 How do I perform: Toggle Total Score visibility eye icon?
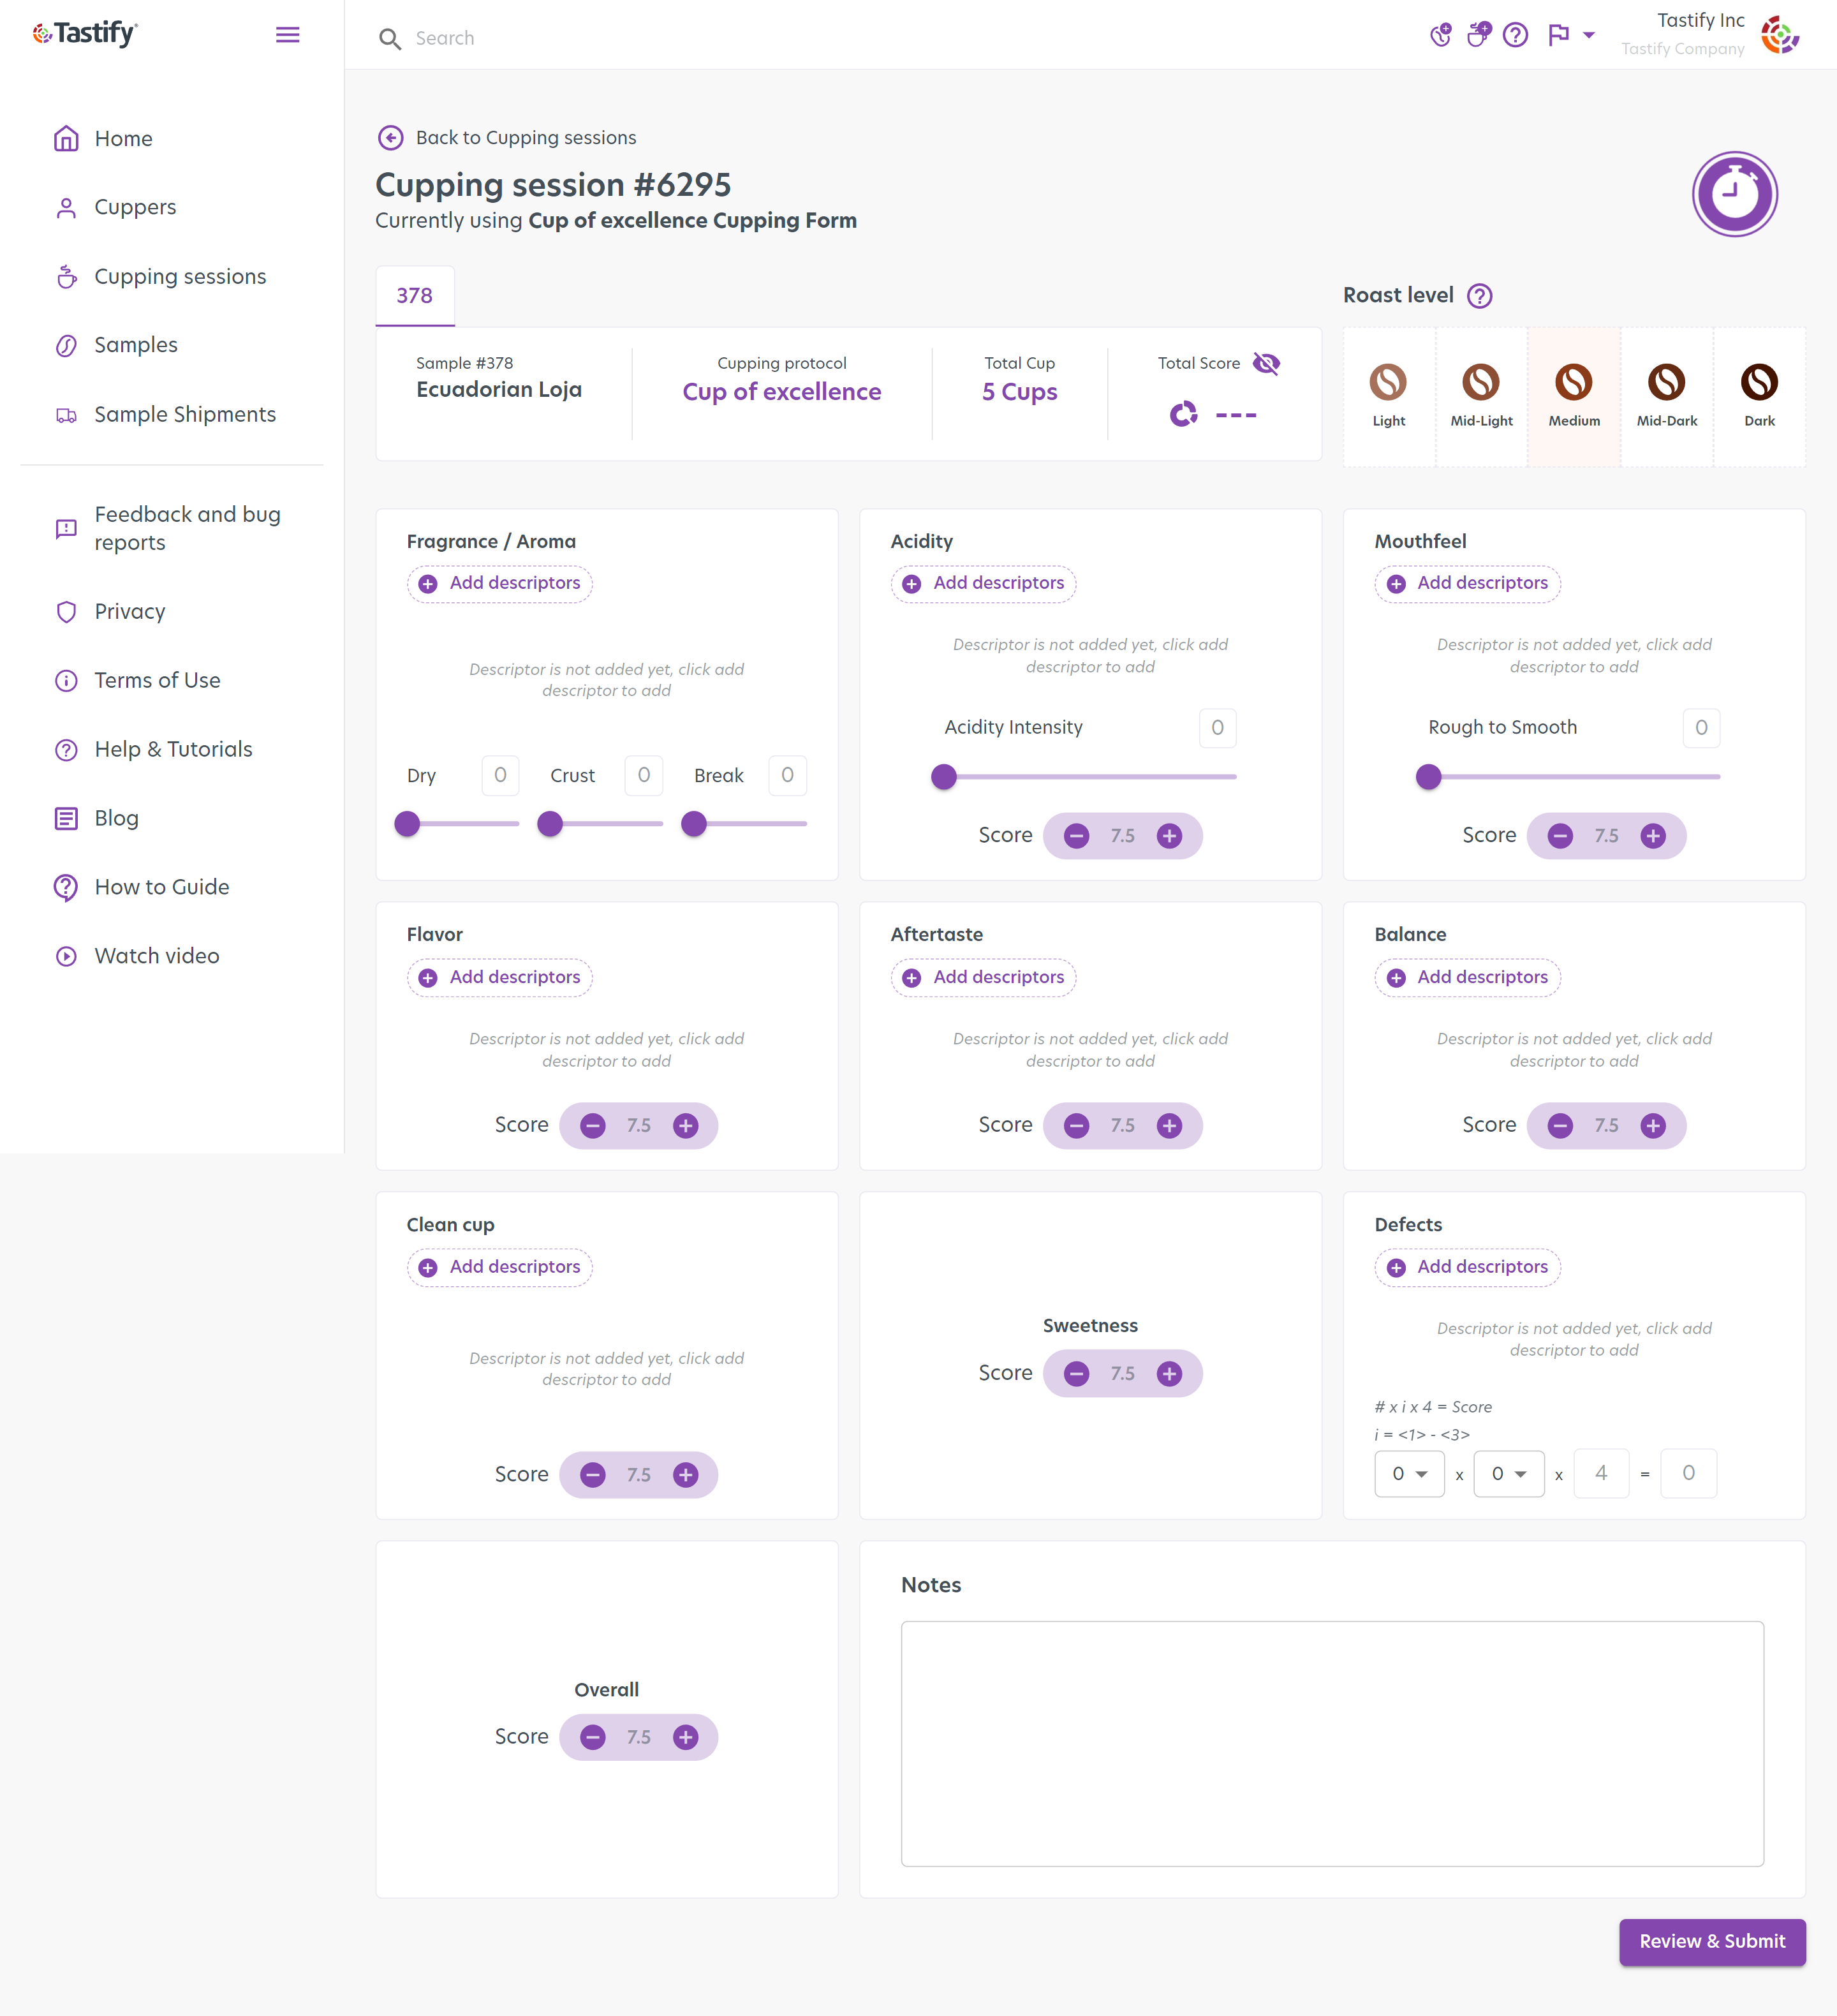point(1266,364)
